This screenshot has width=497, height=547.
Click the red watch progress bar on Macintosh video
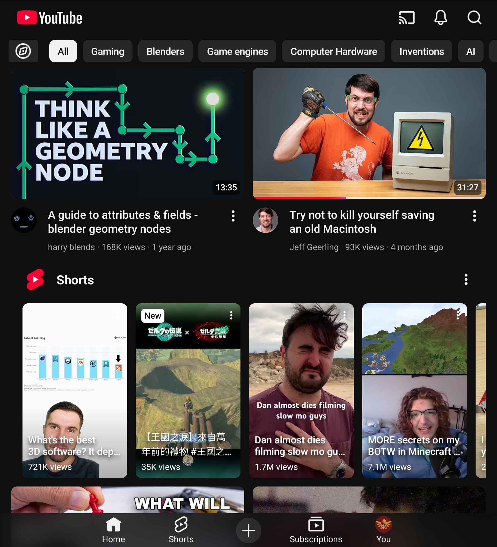tap(299, 198)
